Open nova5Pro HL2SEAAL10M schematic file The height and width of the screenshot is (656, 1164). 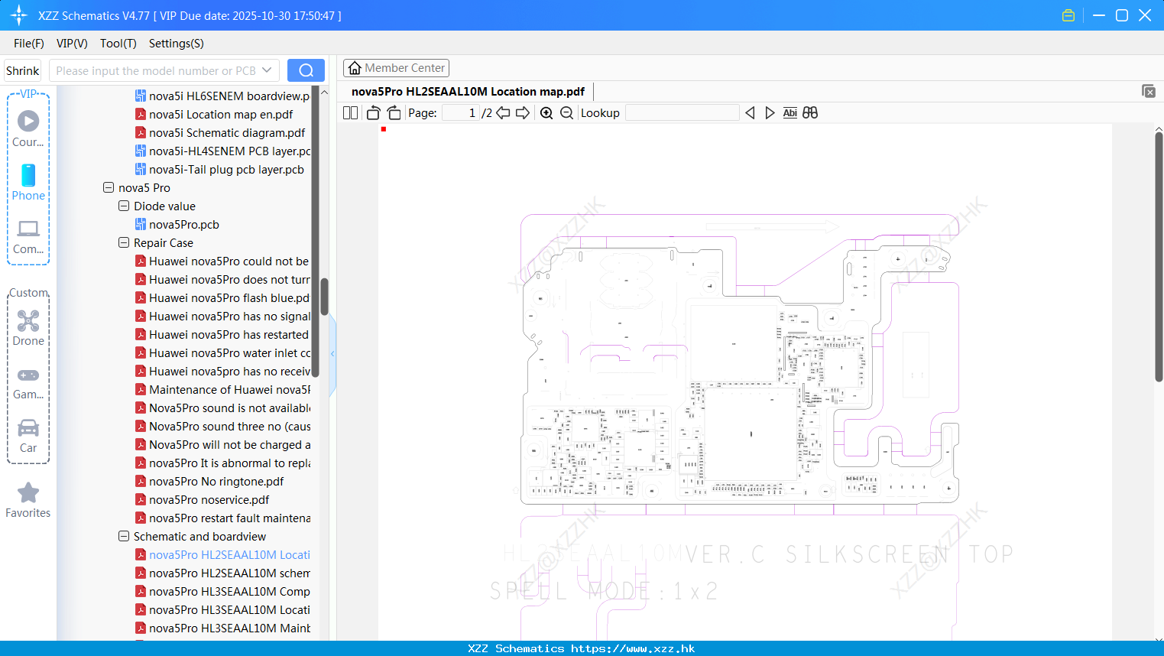[x=222, y=573]
